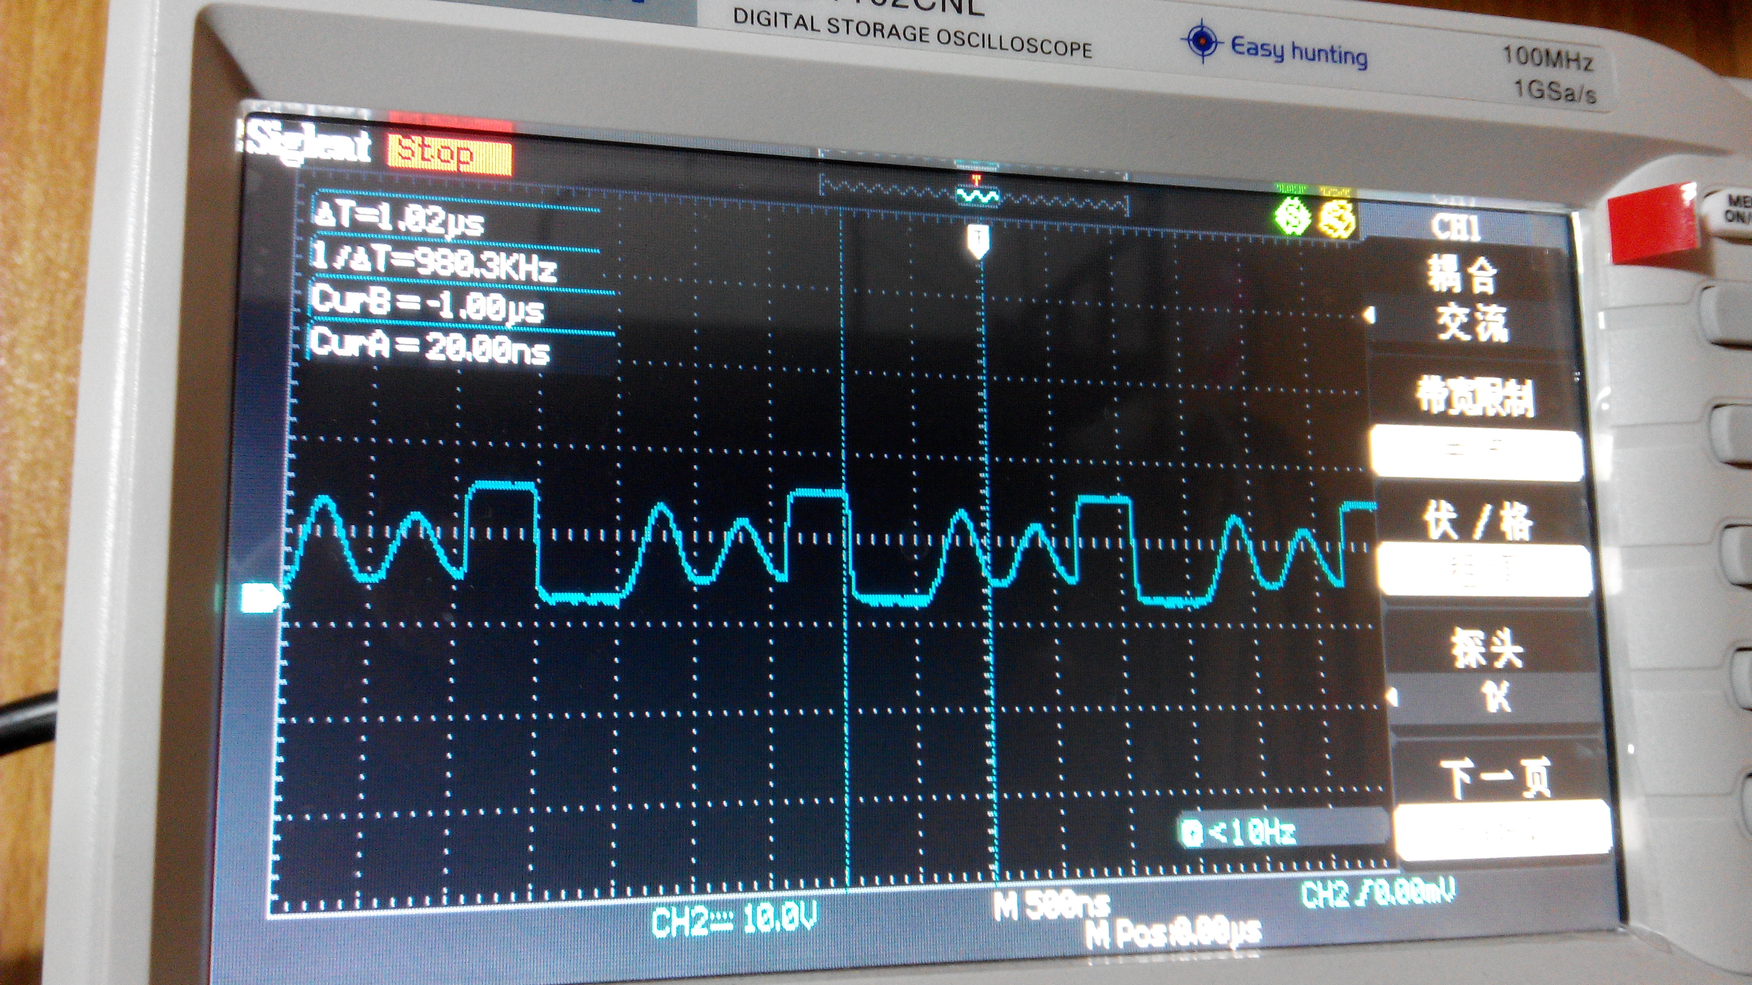This screenshot has width=1752, height=985.
Task: Click the M 500ns timebase readout
Action: point(1051,906)
